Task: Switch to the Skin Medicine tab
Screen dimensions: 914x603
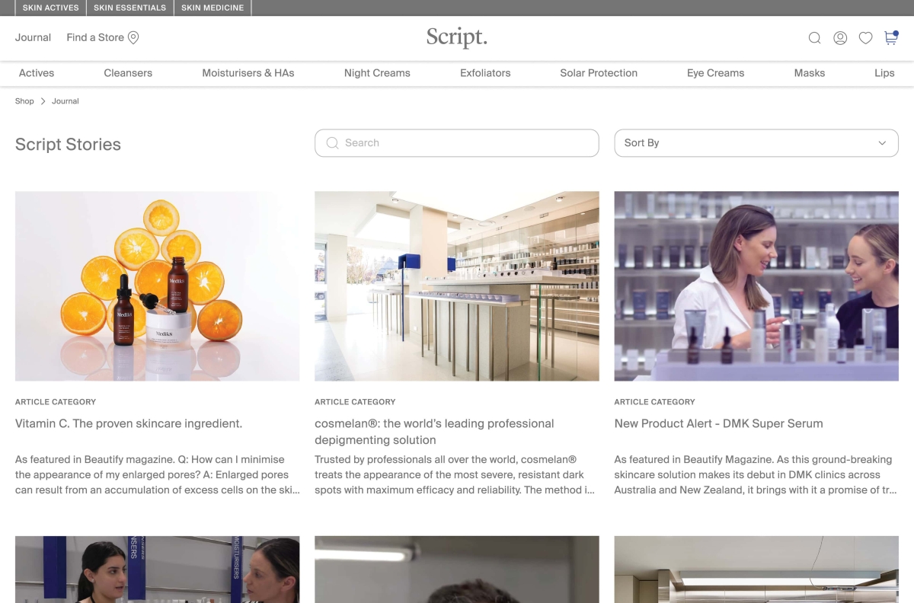Action: (213, 8)
